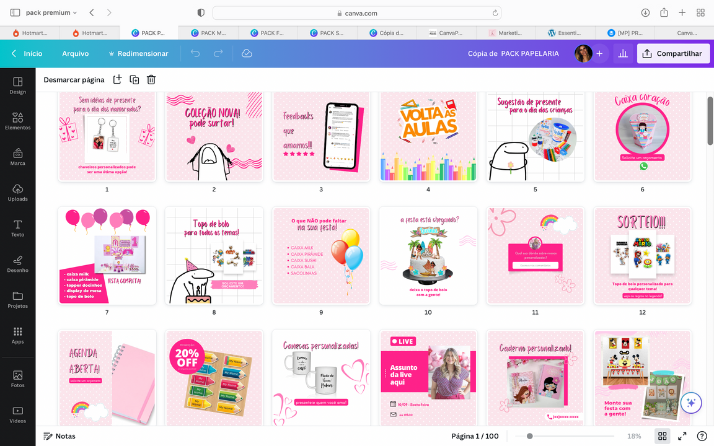Open the Uploads panel
The height and width of the screenshot is (446, 714).
(x=17, y=193)
